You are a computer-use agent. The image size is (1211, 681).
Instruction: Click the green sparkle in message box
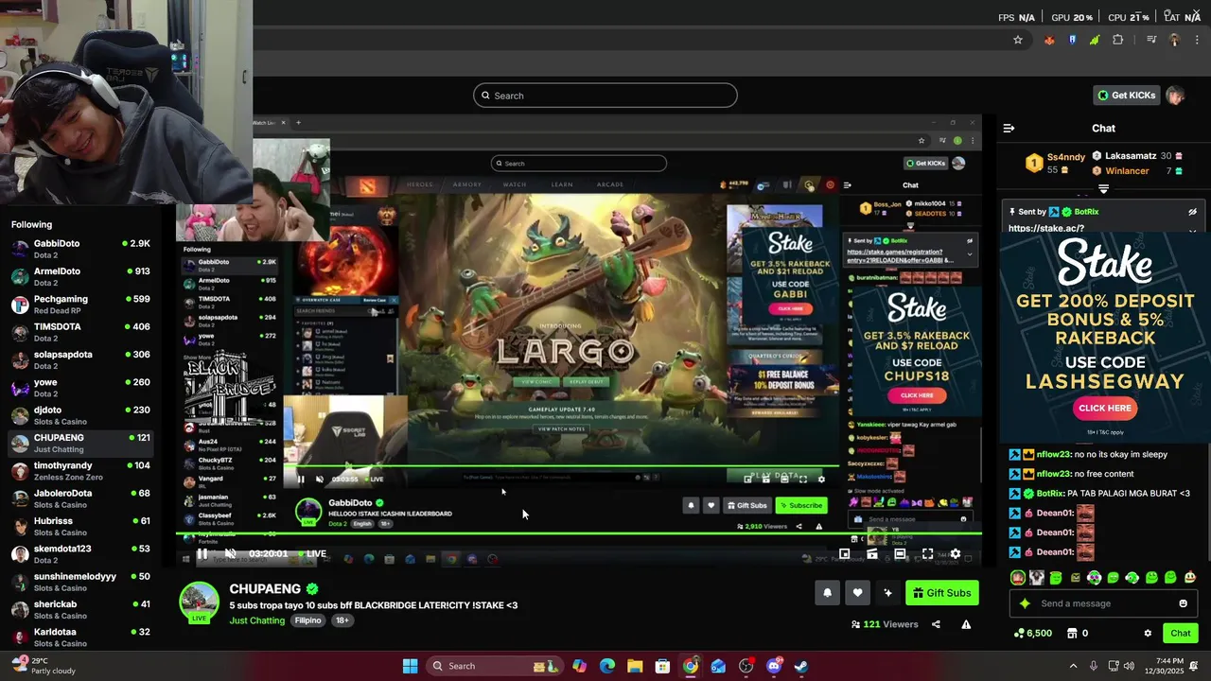[x=1024, y=603]
